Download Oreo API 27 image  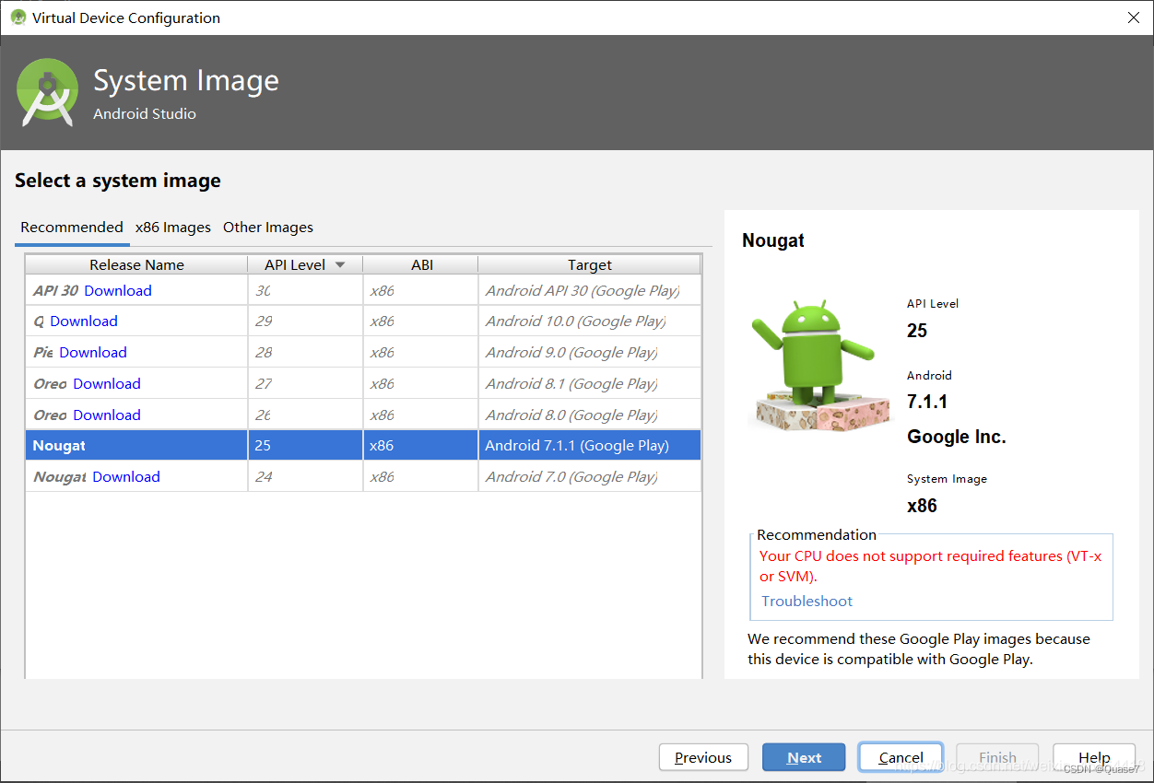107,383
